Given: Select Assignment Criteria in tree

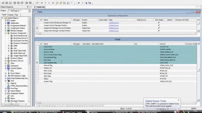Looking at the screenshot, I should [18, 28].
